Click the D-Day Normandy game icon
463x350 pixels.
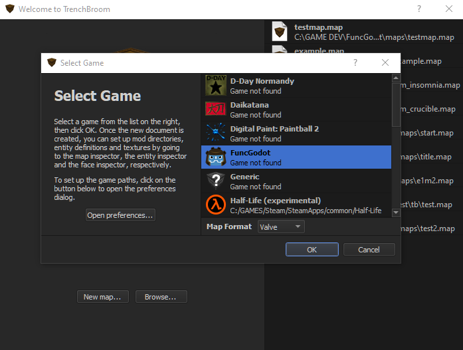click(x=216, y=86)
